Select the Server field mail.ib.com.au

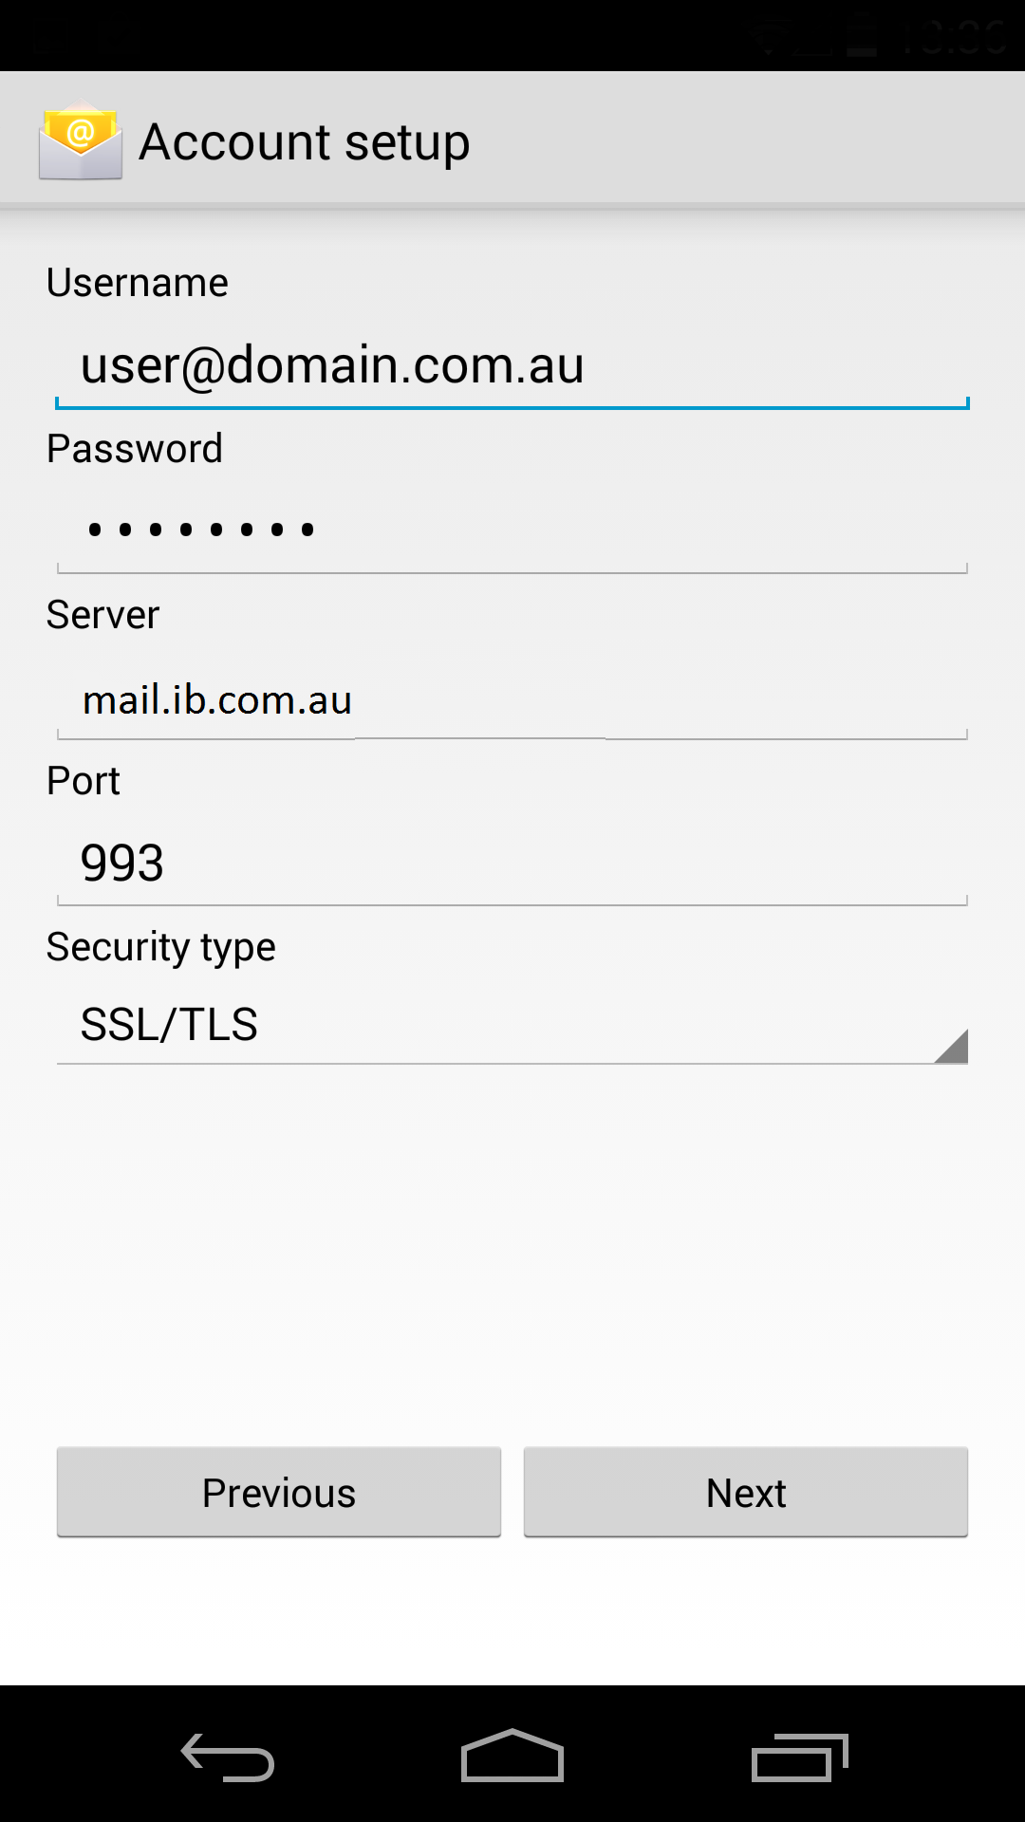(x=512, y=700)
